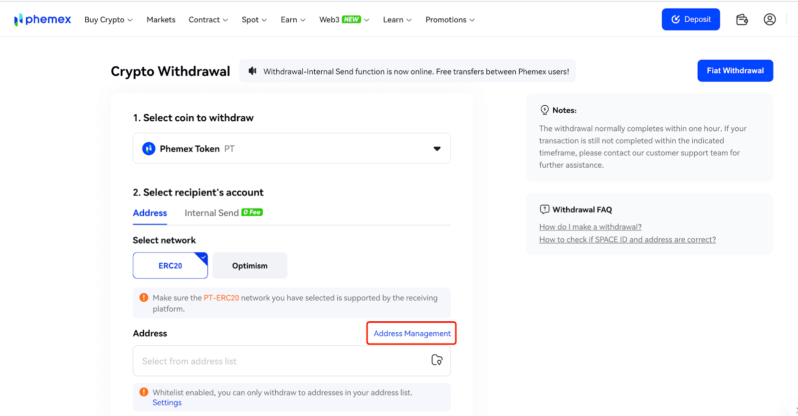
Task: Click the speaker announcement icon
Action: point(253,71)
